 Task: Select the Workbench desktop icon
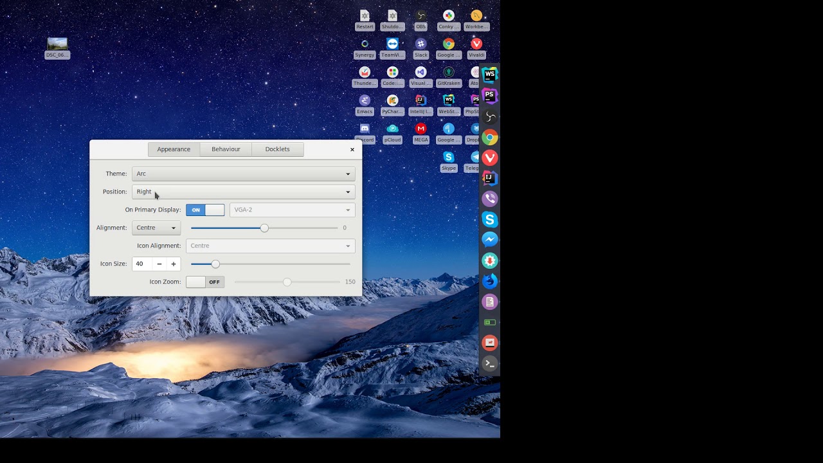[476, 20]
